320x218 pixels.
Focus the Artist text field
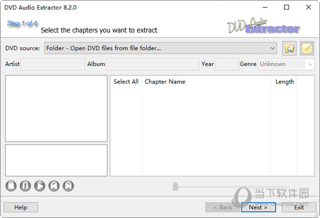[53, 64]
